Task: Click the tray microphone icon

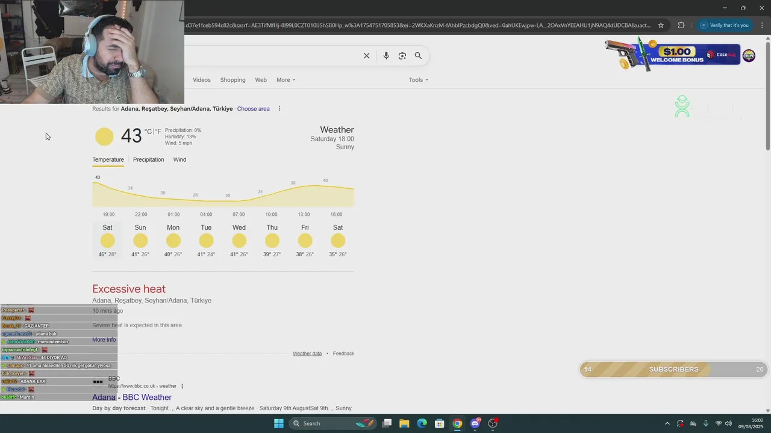Action: pos(706,423)
